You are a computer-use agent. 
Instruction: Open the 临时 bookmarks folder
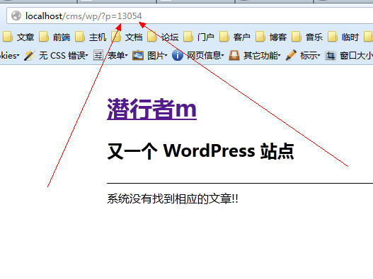coord(343,37)
